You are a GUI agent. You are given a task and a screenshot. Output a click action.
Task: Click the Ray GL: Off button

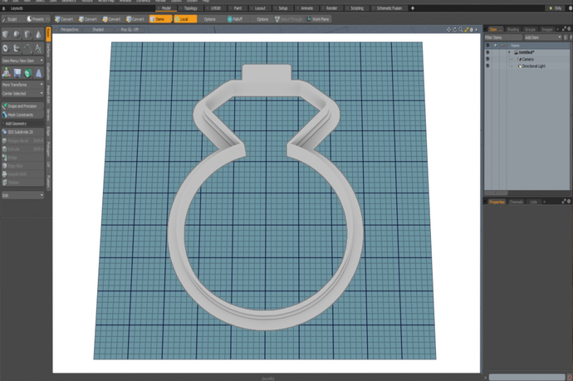(x=130, y=30)
